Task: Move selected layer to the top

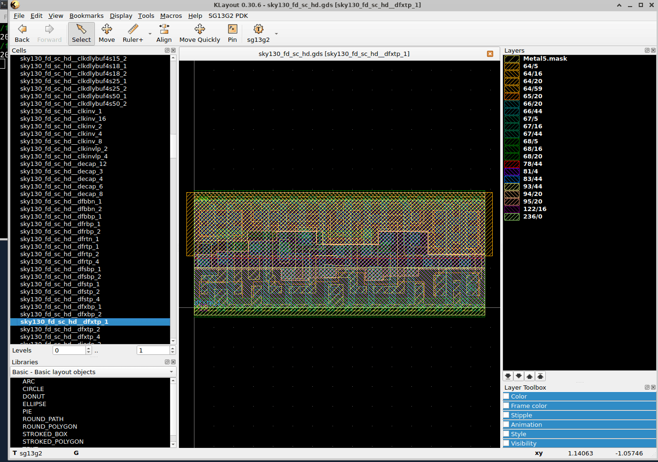Action: tap(540, 376)
